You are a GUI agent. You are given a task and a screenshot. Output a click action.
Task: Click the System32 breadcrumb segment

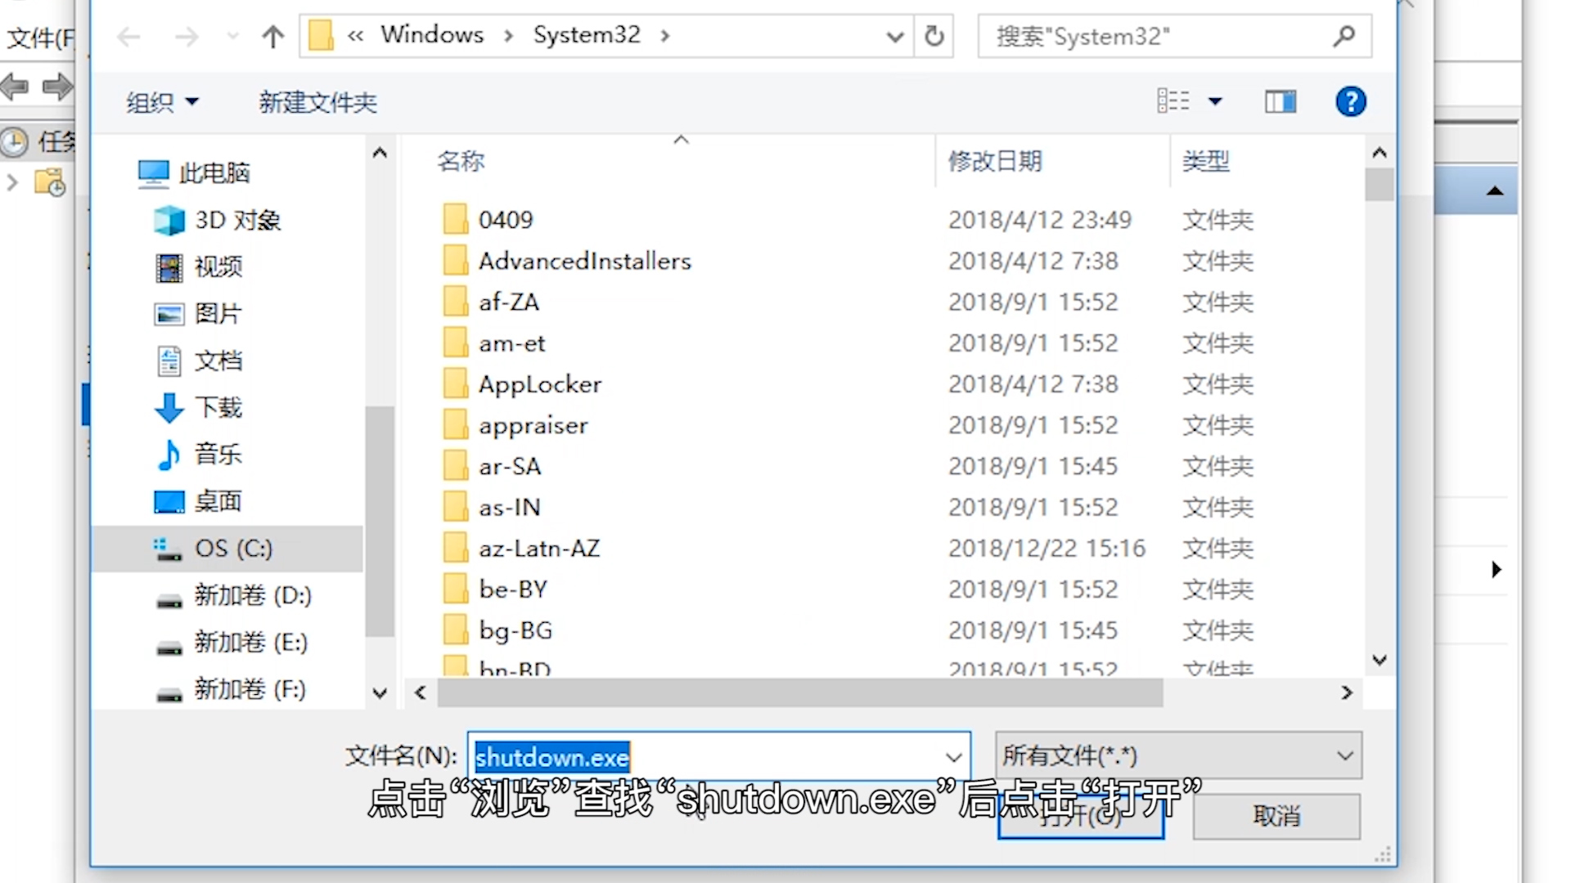587,34
